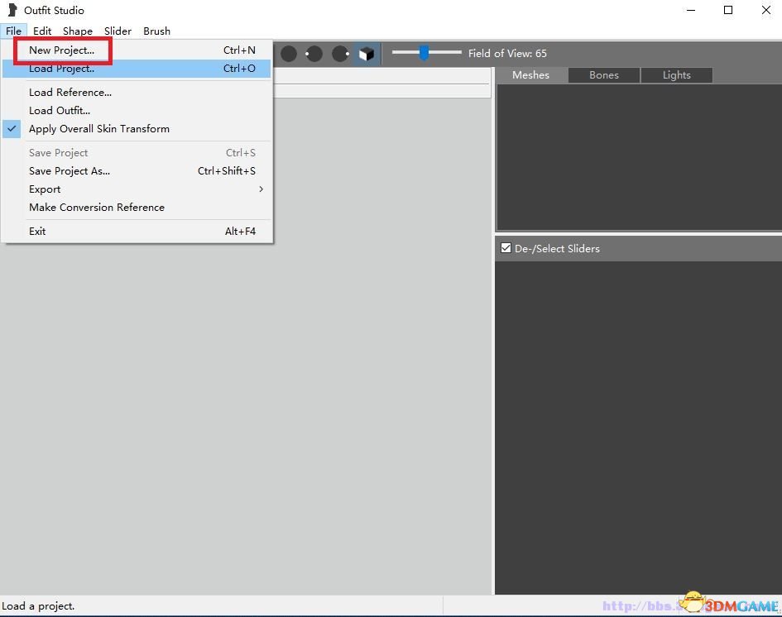Minimize the Outfit Studio window
This screenshot has height=617, width=782.
tap(691, 10)
